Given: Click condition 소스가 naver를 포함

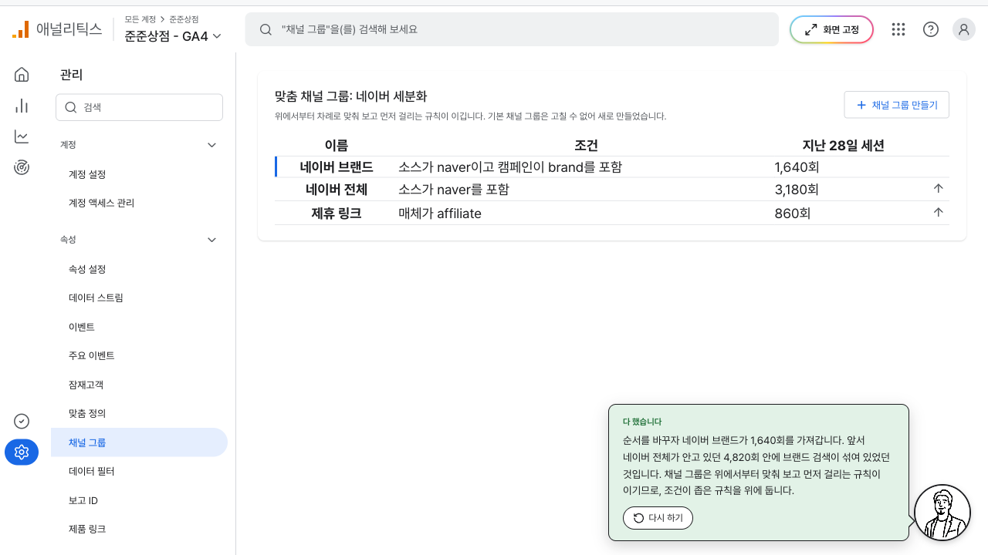Looking at the screenshot, I should coord(454,190).
